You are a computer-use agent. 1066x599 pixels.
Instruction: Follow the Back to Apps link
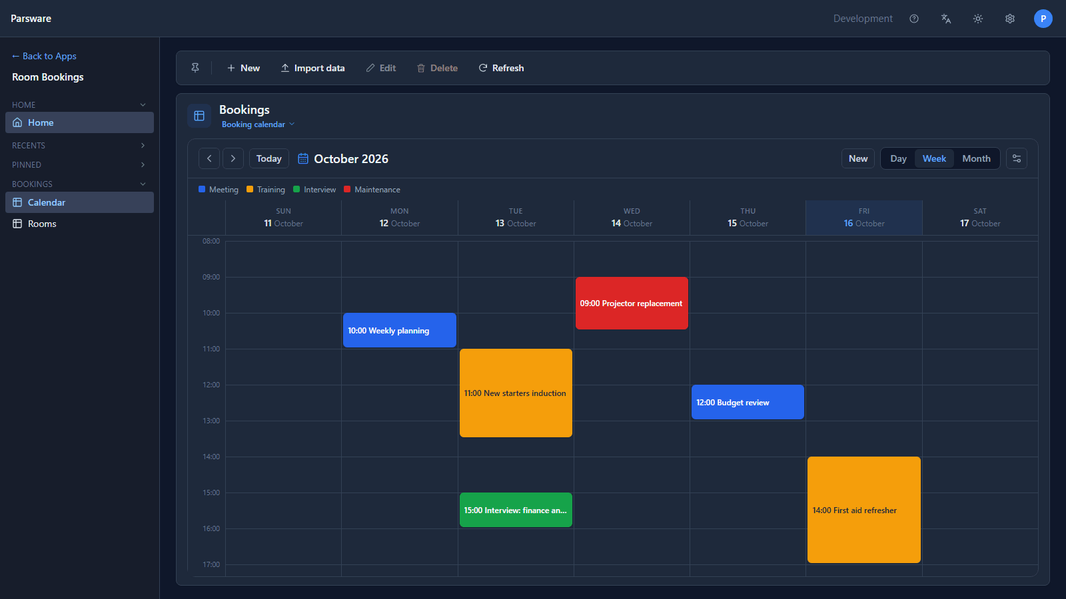pos(44,56)
